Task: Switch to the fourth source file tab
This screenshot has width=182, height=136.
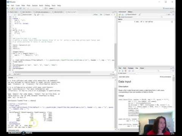Action: coord(58,12)
